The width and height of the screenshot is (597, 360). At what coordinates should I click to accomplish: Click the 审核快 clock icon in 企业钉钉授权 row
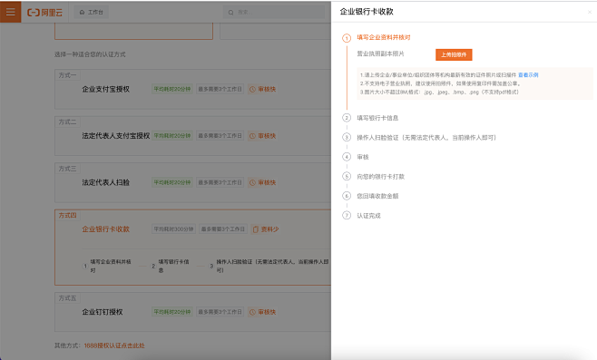[x=252, y=312]
